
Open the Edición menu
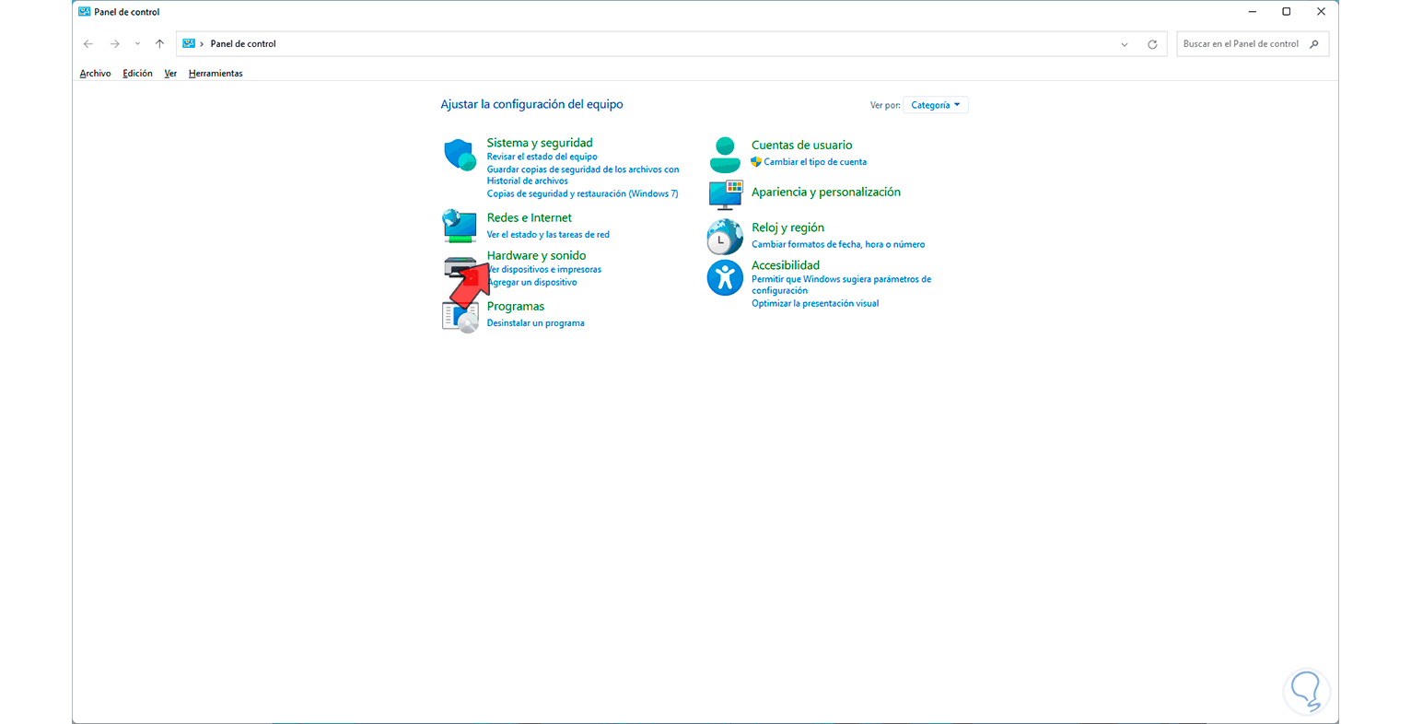coord(138,74)
